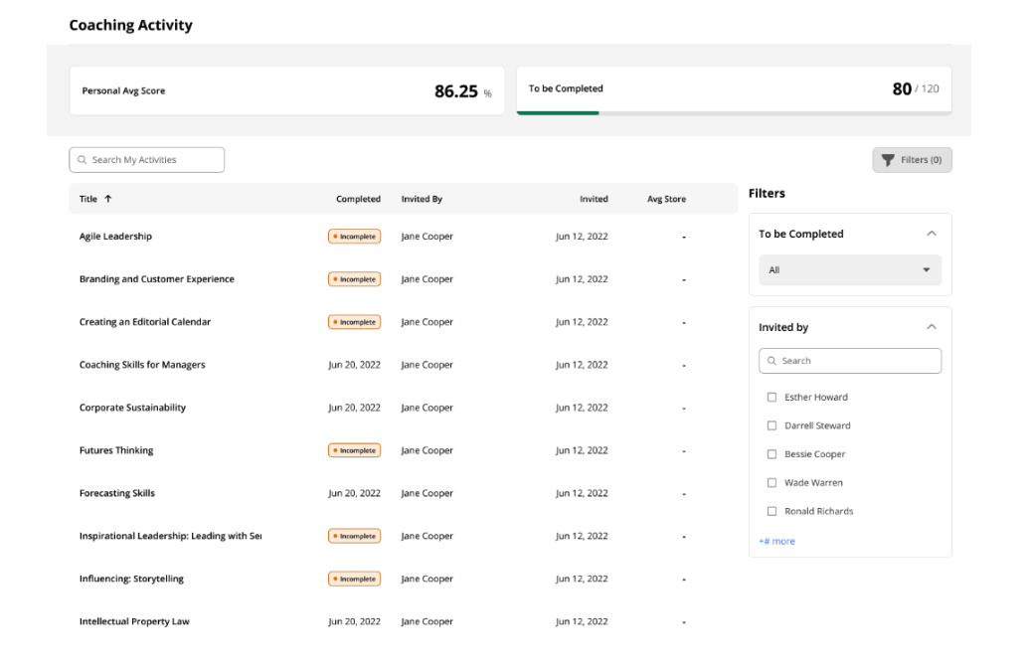Click Incomplete badge for Creating an Editorial Calendar
Viewport: 1026px width, 670px height.
point(354,322)
